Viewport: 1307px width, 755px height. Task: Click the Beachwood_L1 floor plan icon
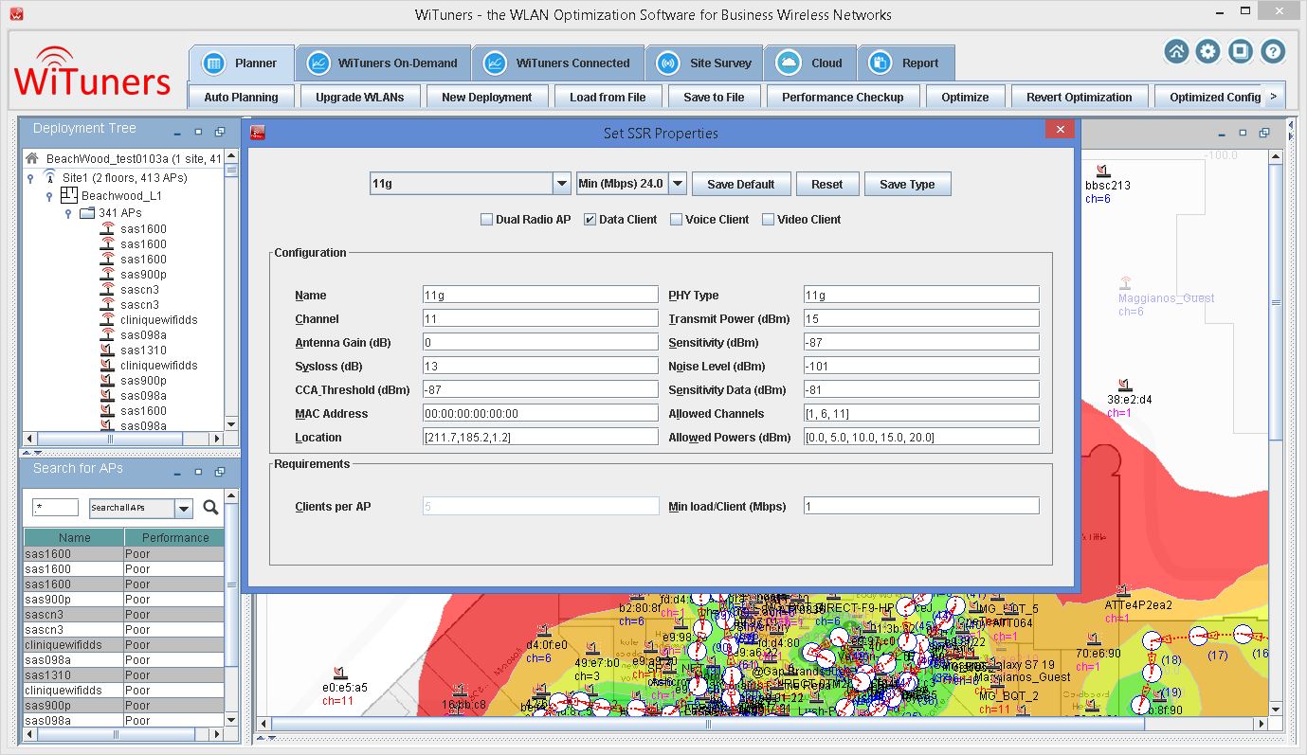point(67,195)
